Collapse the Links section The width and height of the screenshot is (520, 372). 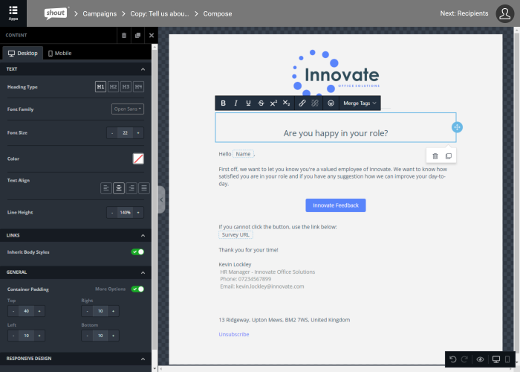(143, 236)
